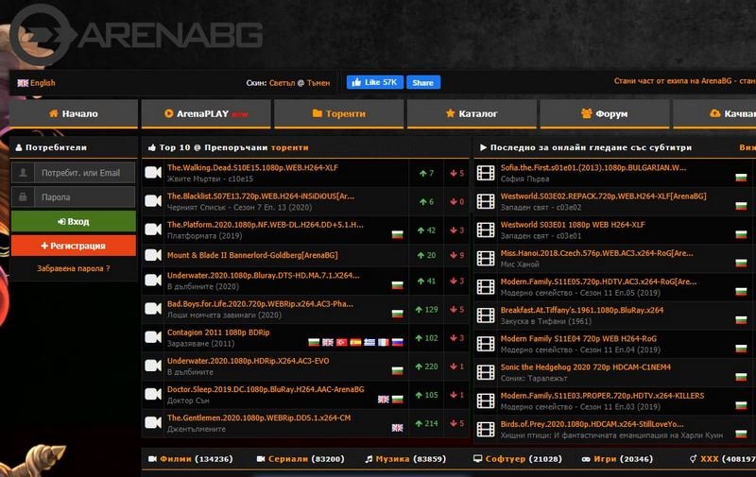Open the Каталог menu tab

tap(472, 113)
